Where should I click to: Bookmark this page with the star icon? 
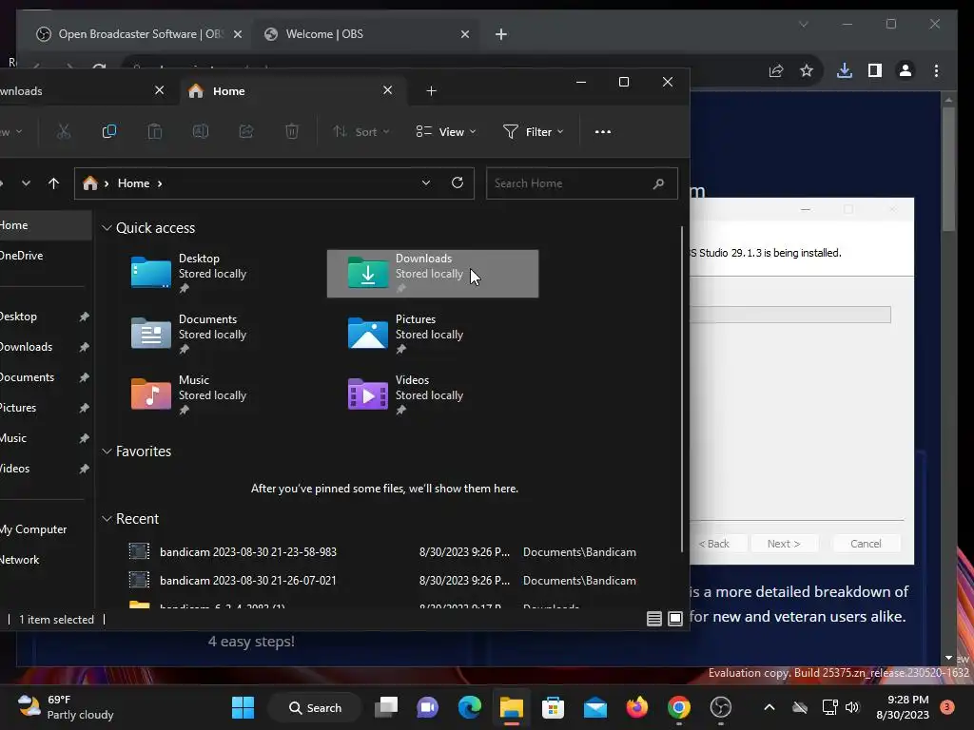click(807, 70)
